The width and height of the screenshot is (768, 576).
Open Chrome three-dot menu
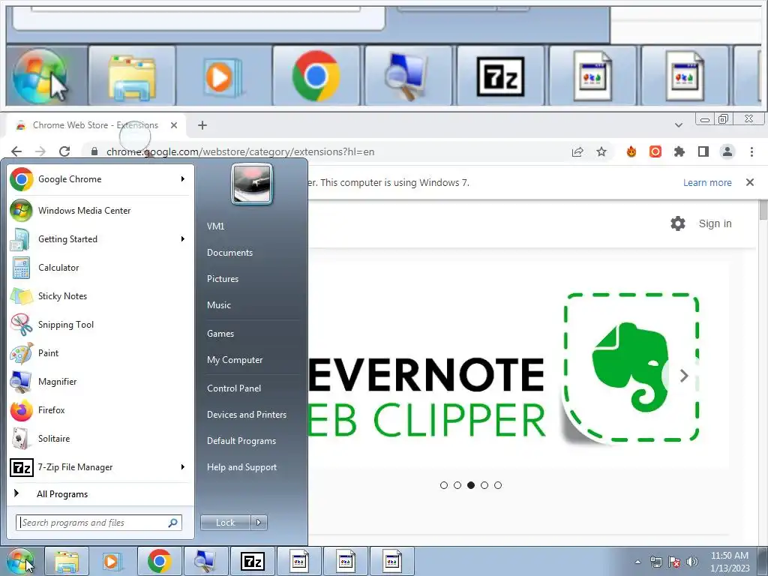click(x=751, y=151)
